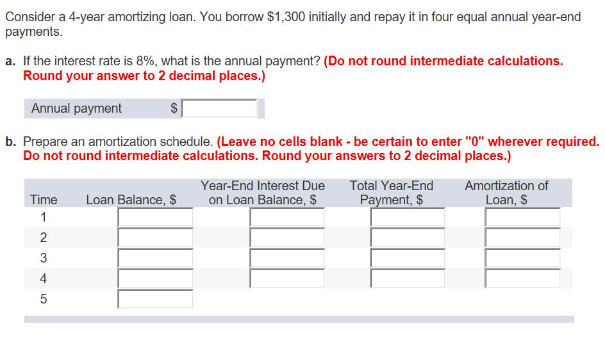
Task: Focus Total Year-End Payment field, row 2
Action: point(408,238)
